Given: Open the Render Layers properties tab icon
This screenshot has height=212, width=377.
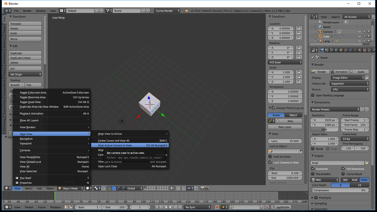Looking at the screenshot, I should [x=327, y=50].
